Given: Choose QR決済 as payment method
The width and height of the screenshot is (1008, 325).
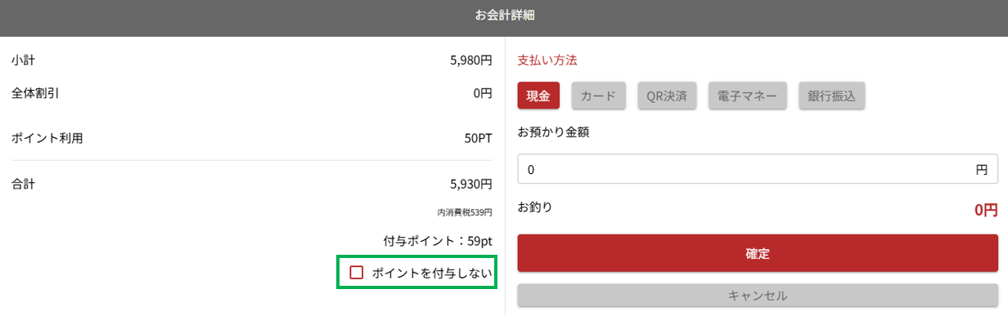Looking at the screenshot, I should pyautogui.click(x=667, y=96).
